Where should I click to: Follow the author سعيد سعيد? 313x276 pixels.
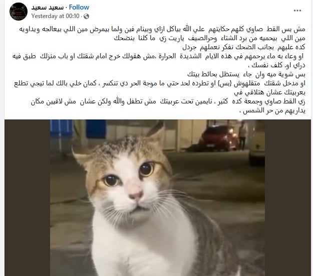coord(79,8)
